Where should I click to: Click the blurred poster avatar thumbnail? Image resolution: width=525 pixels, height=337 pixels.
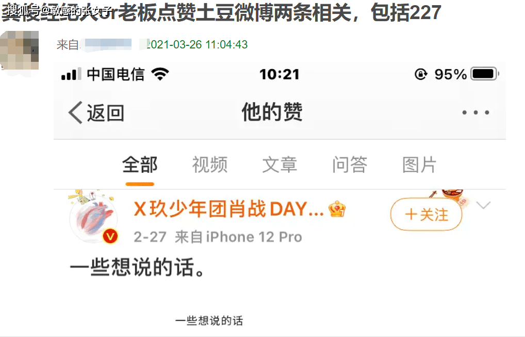click(x=20, y=50)
